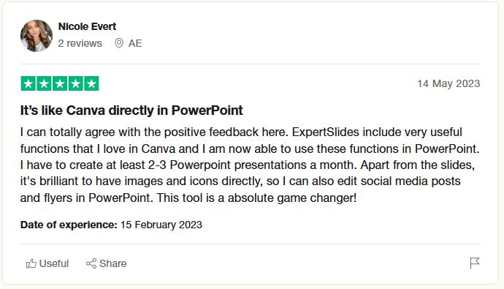Click the fifth green rating star
This screenshot has width=504, height=289.
pyautogui.click(x=91, y=83)
